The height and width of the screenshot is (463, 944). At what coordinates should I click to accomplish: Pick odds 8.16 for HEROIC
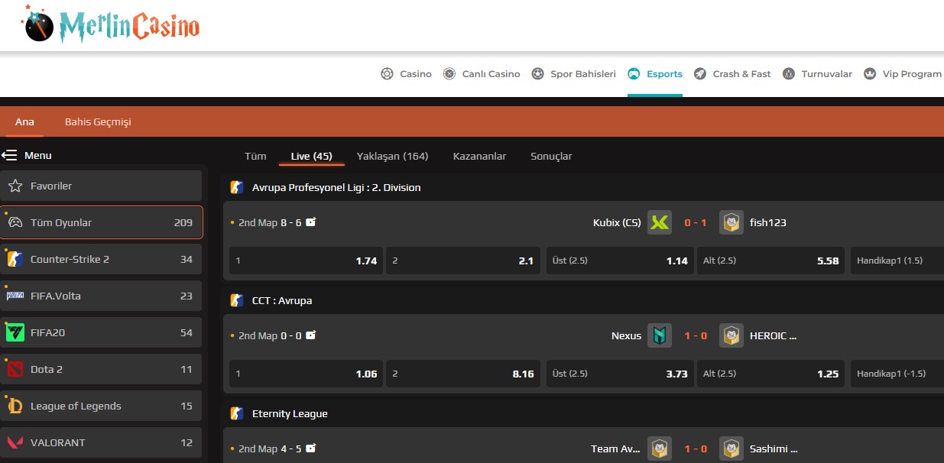pyautogui.click(x=462, y=374)
